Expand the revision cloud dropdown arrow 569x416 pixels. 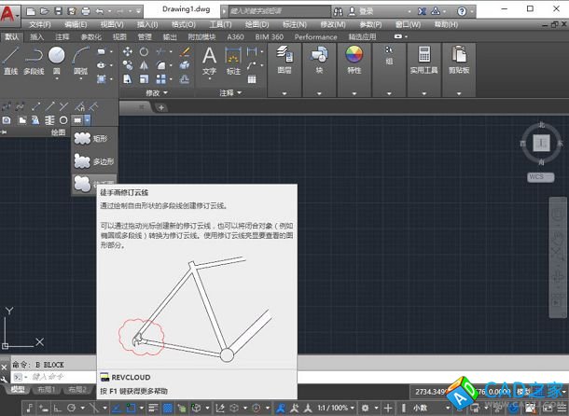pos(88,120)
